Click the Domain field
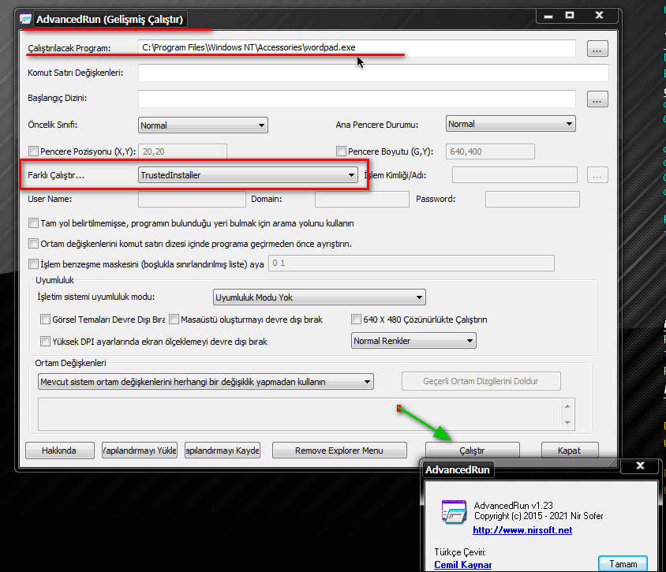The image size is (666, 572). (x=362, y=199)
